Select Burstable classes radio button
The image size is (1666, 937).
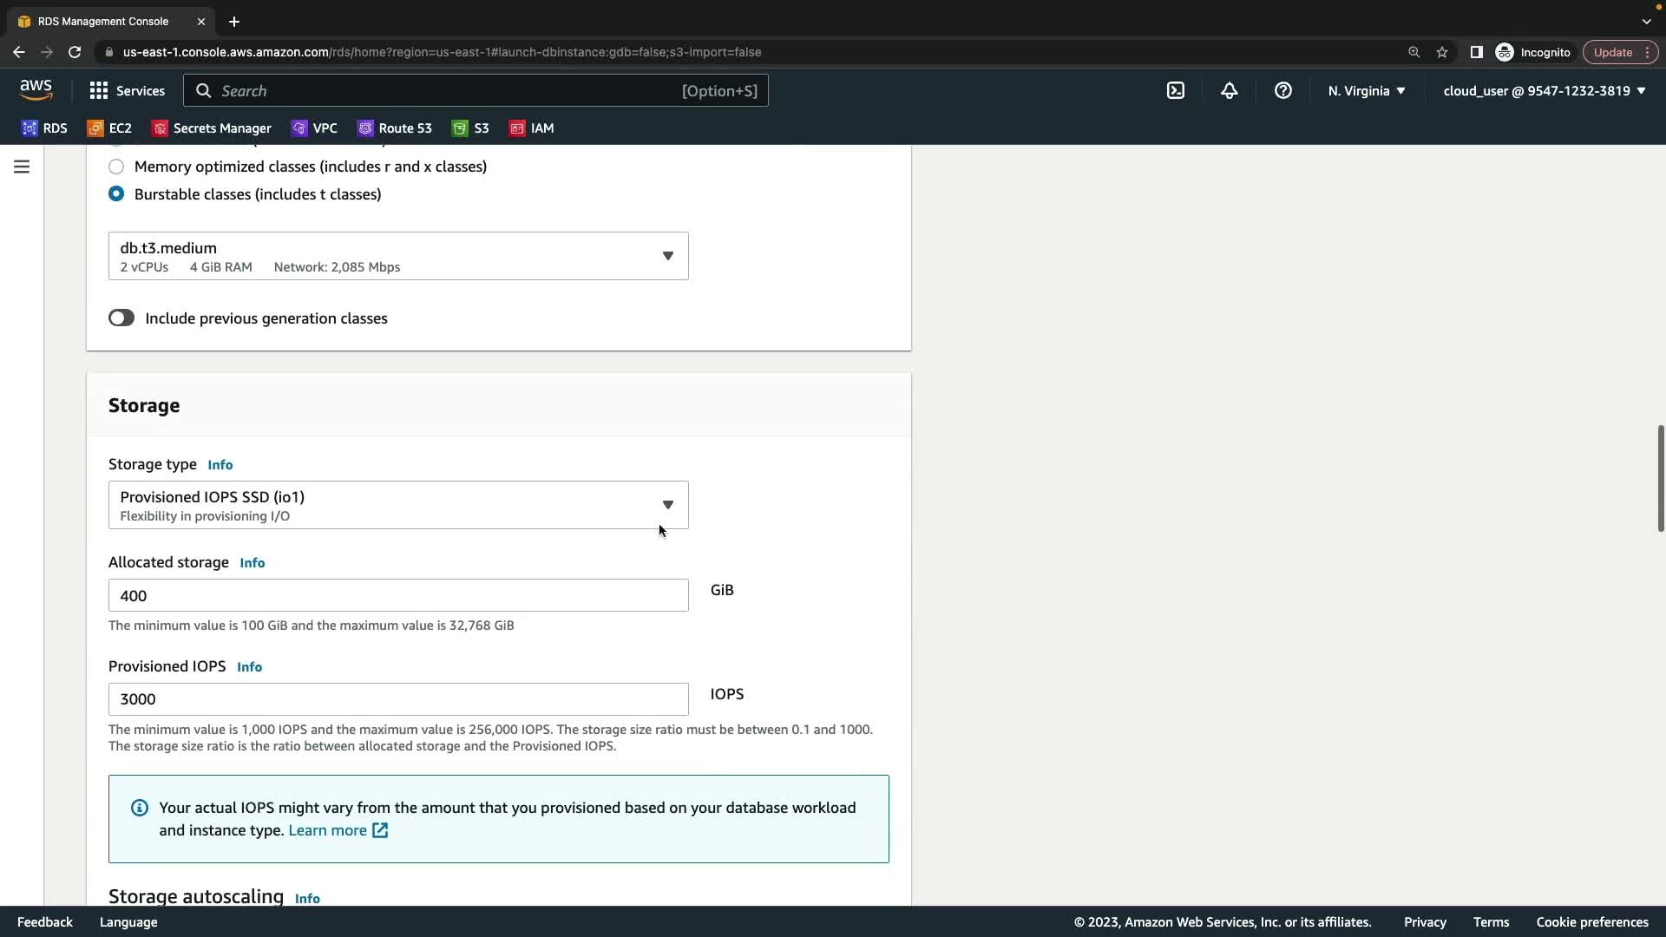click(116, 194)
